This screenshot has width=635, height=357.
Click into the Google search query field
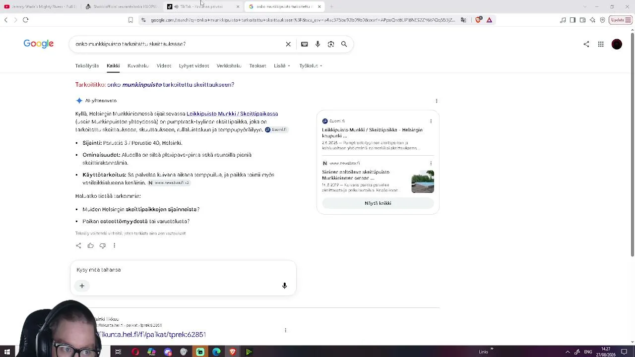click(x=179, y=44)
